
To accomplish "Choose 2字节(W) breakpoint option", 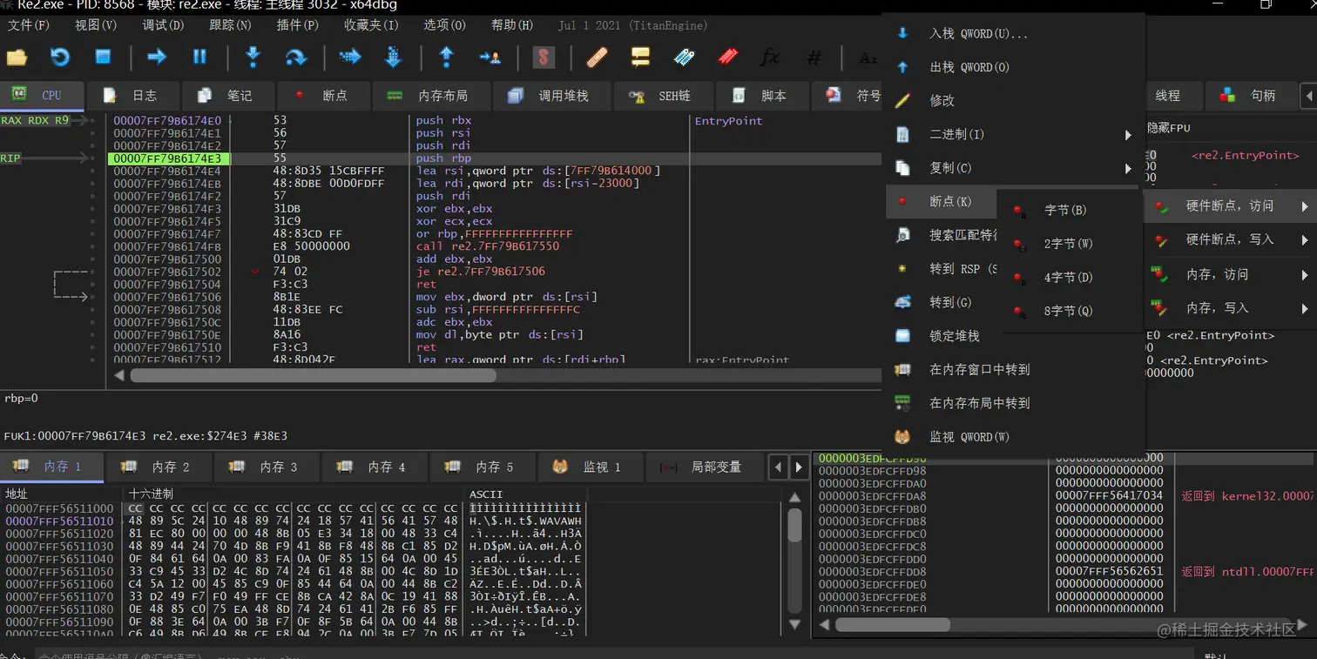I will [1070, 244].
